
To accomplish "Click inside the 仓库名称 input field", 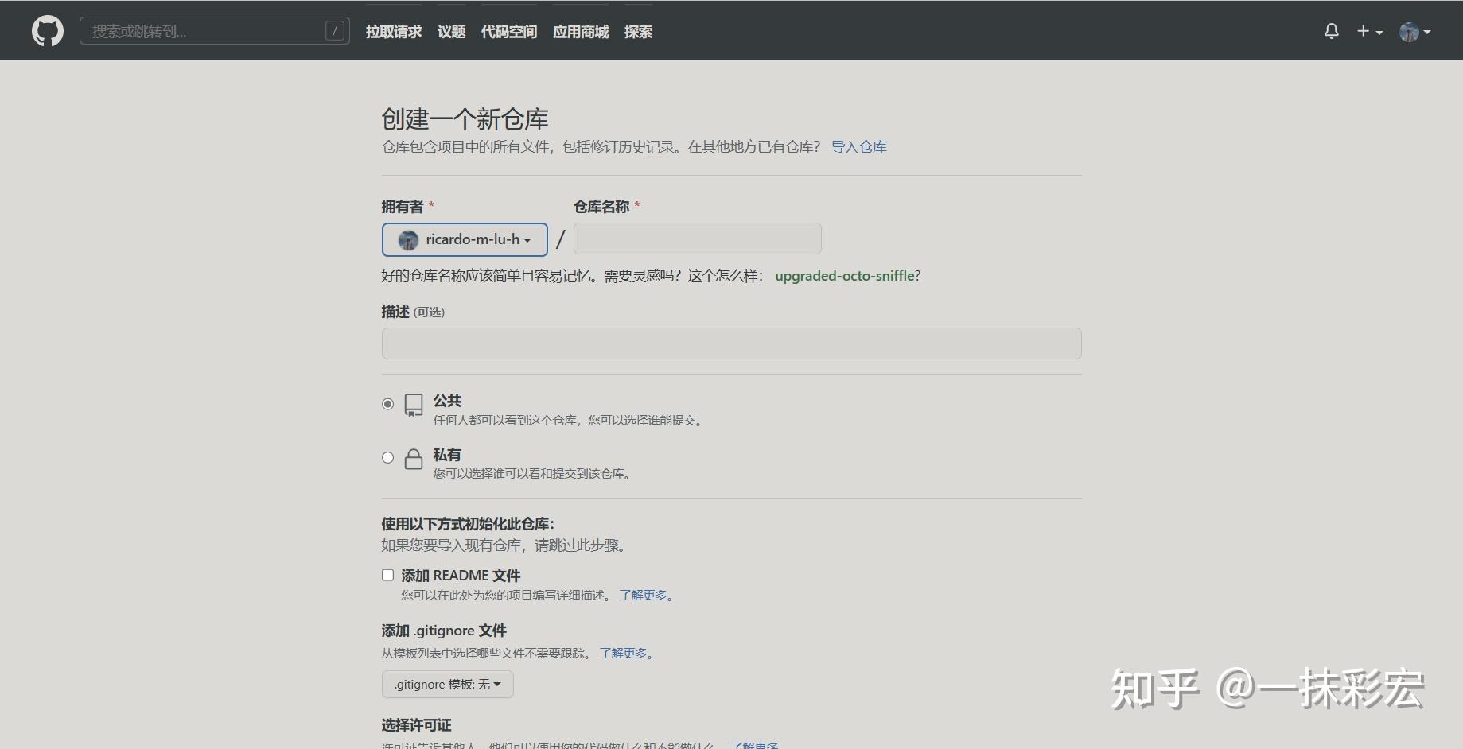I will [x=697, y=239].
